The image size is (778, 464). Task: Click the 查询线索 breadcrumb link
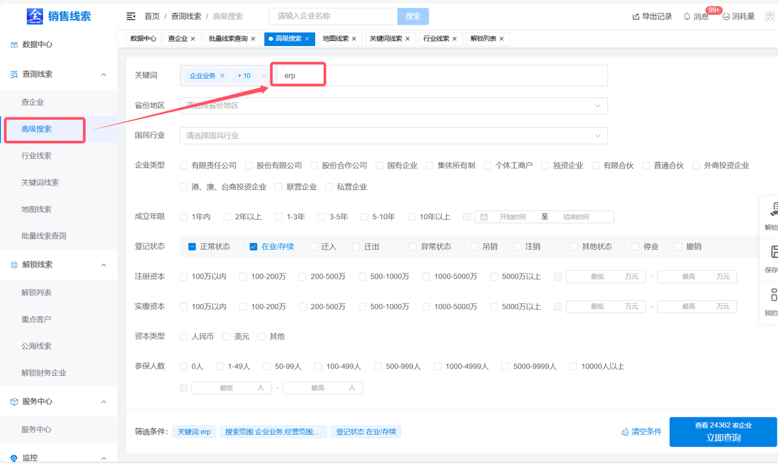(x=186, y=16)
